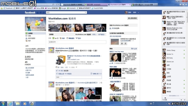188x106 pixels.
Task: Click the button at the page's top right
Action: tap(132, 18)
